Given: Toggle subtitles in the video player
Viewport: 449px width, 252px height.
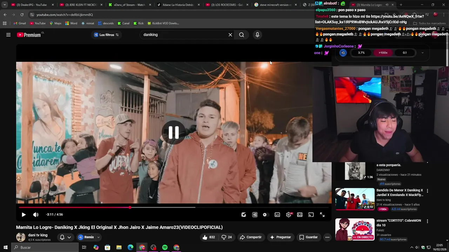Looking at the screenshot, I should (277, 215).
